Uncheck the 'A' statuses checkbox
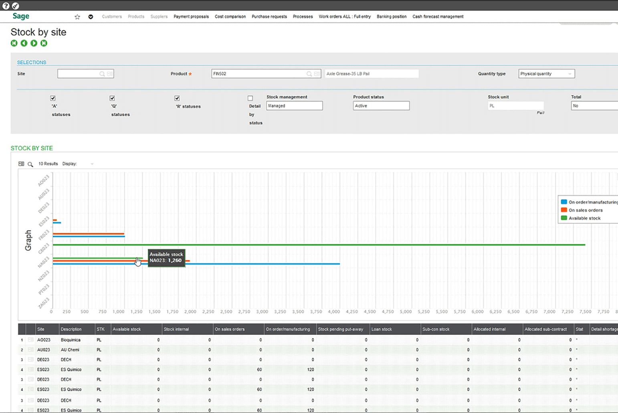The height and width of the screenshot is (413, 618). tap(53, 98)
